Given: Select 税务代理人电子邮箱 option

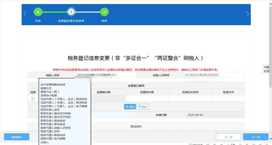Looking at the screenshot, I should click(53, 138).
